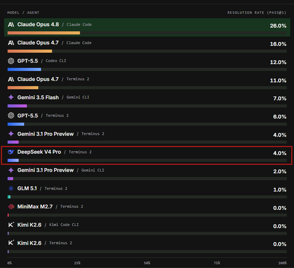Click the MODEL / AGENT column header
The height and width of the screenshot is (268, 294).
23,12
